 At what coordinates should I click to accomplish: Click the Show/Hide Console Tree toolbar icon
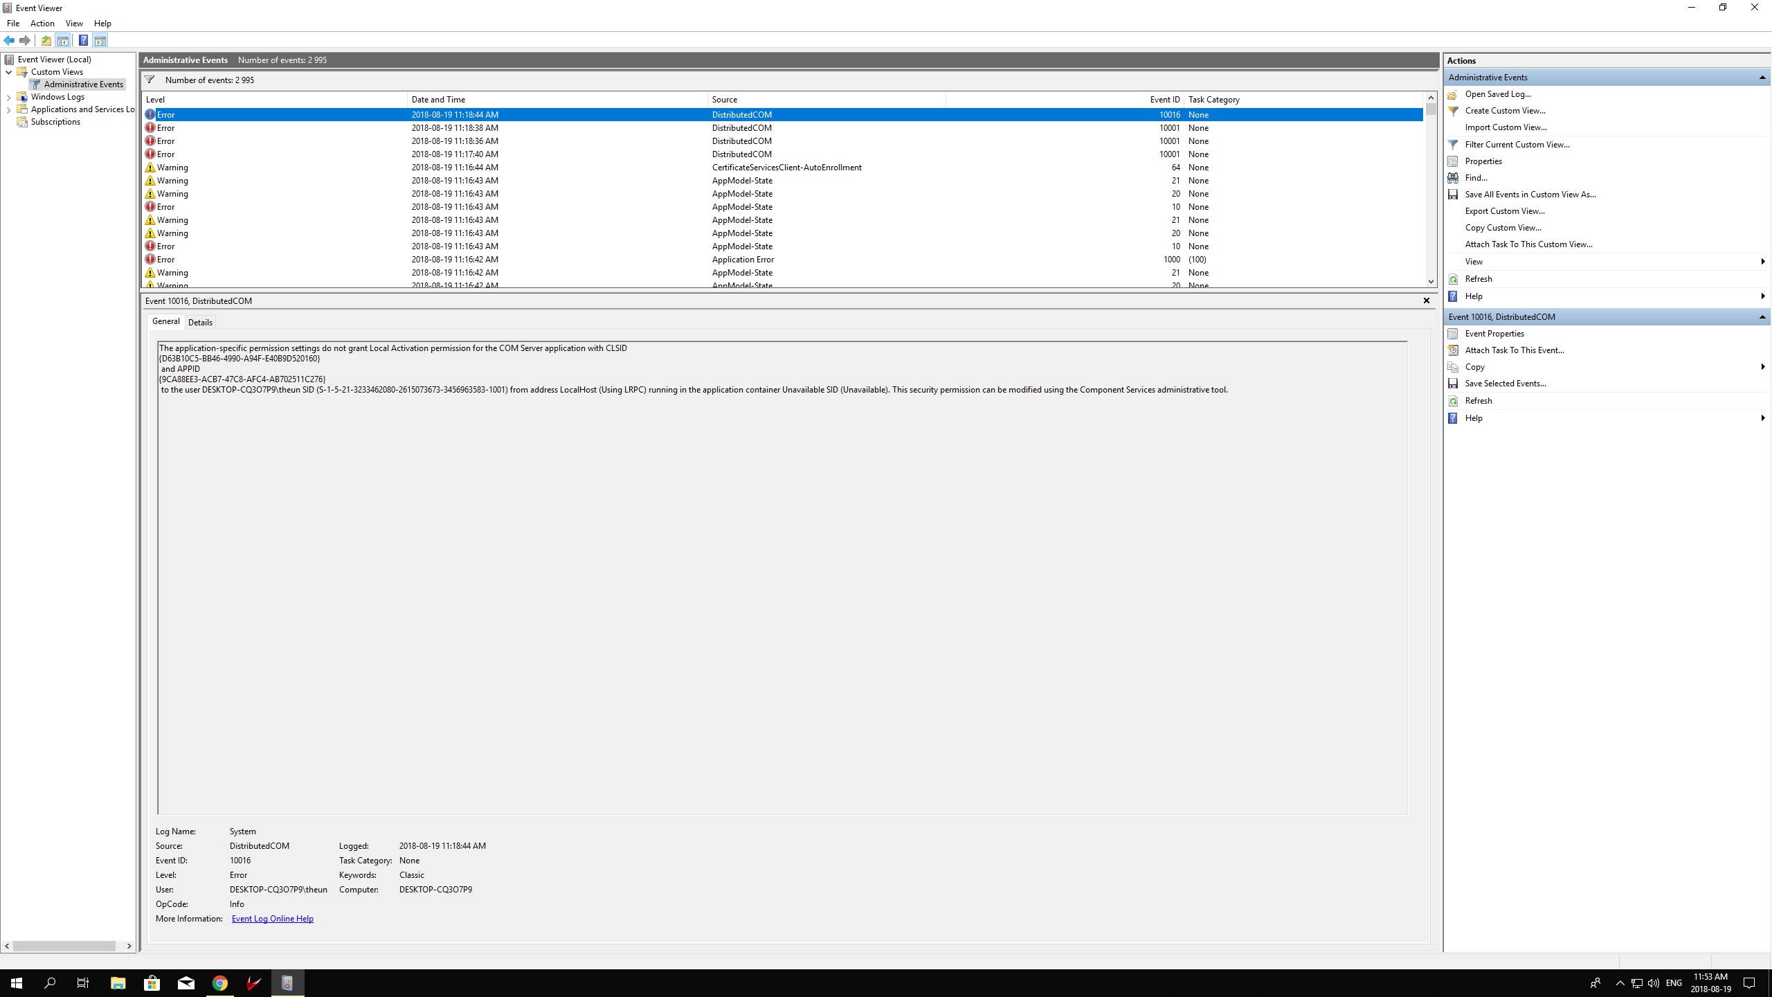click(x=63, y=40)
